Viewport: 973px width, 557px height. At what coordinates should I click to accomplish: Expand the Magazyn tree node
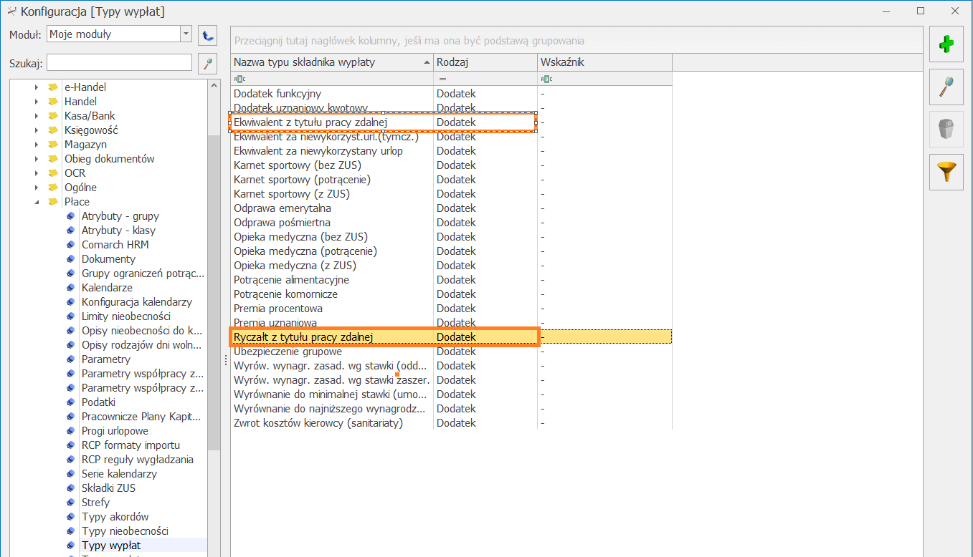[36, 145]
